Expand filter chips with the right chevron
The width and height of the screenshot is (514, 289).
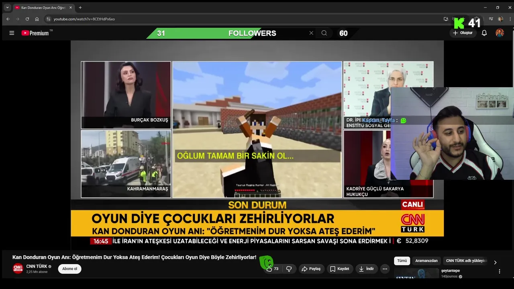pos(495,262)
